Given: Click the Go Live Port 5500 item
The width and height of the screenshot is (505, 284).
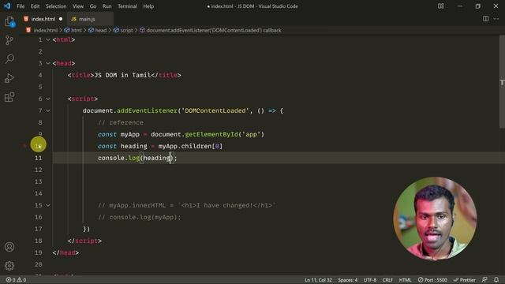Looking at the screenshot, I should [432, 280].
